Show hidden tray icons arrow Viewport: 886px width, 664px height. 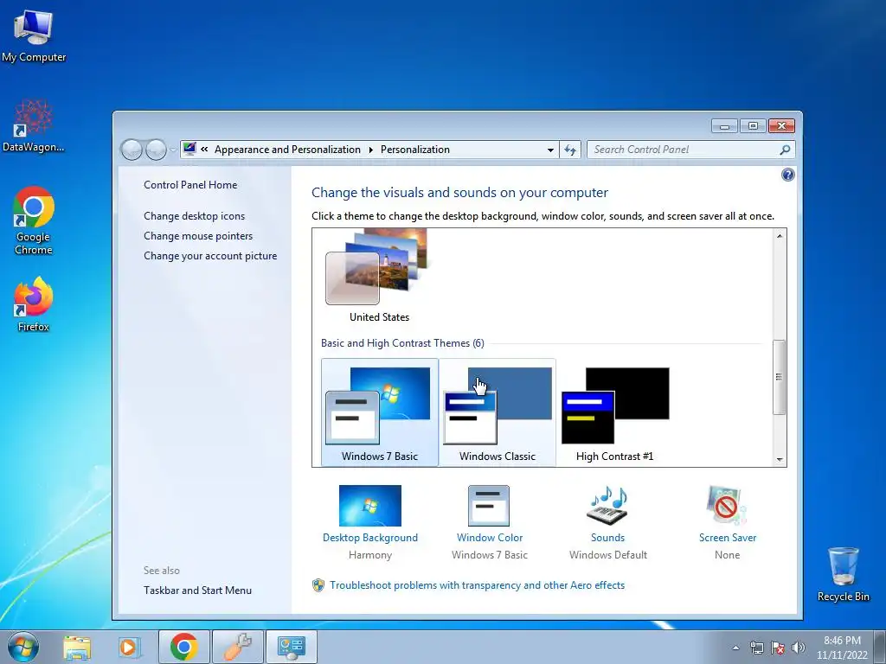pyautogui.click(x=735, y=648)
